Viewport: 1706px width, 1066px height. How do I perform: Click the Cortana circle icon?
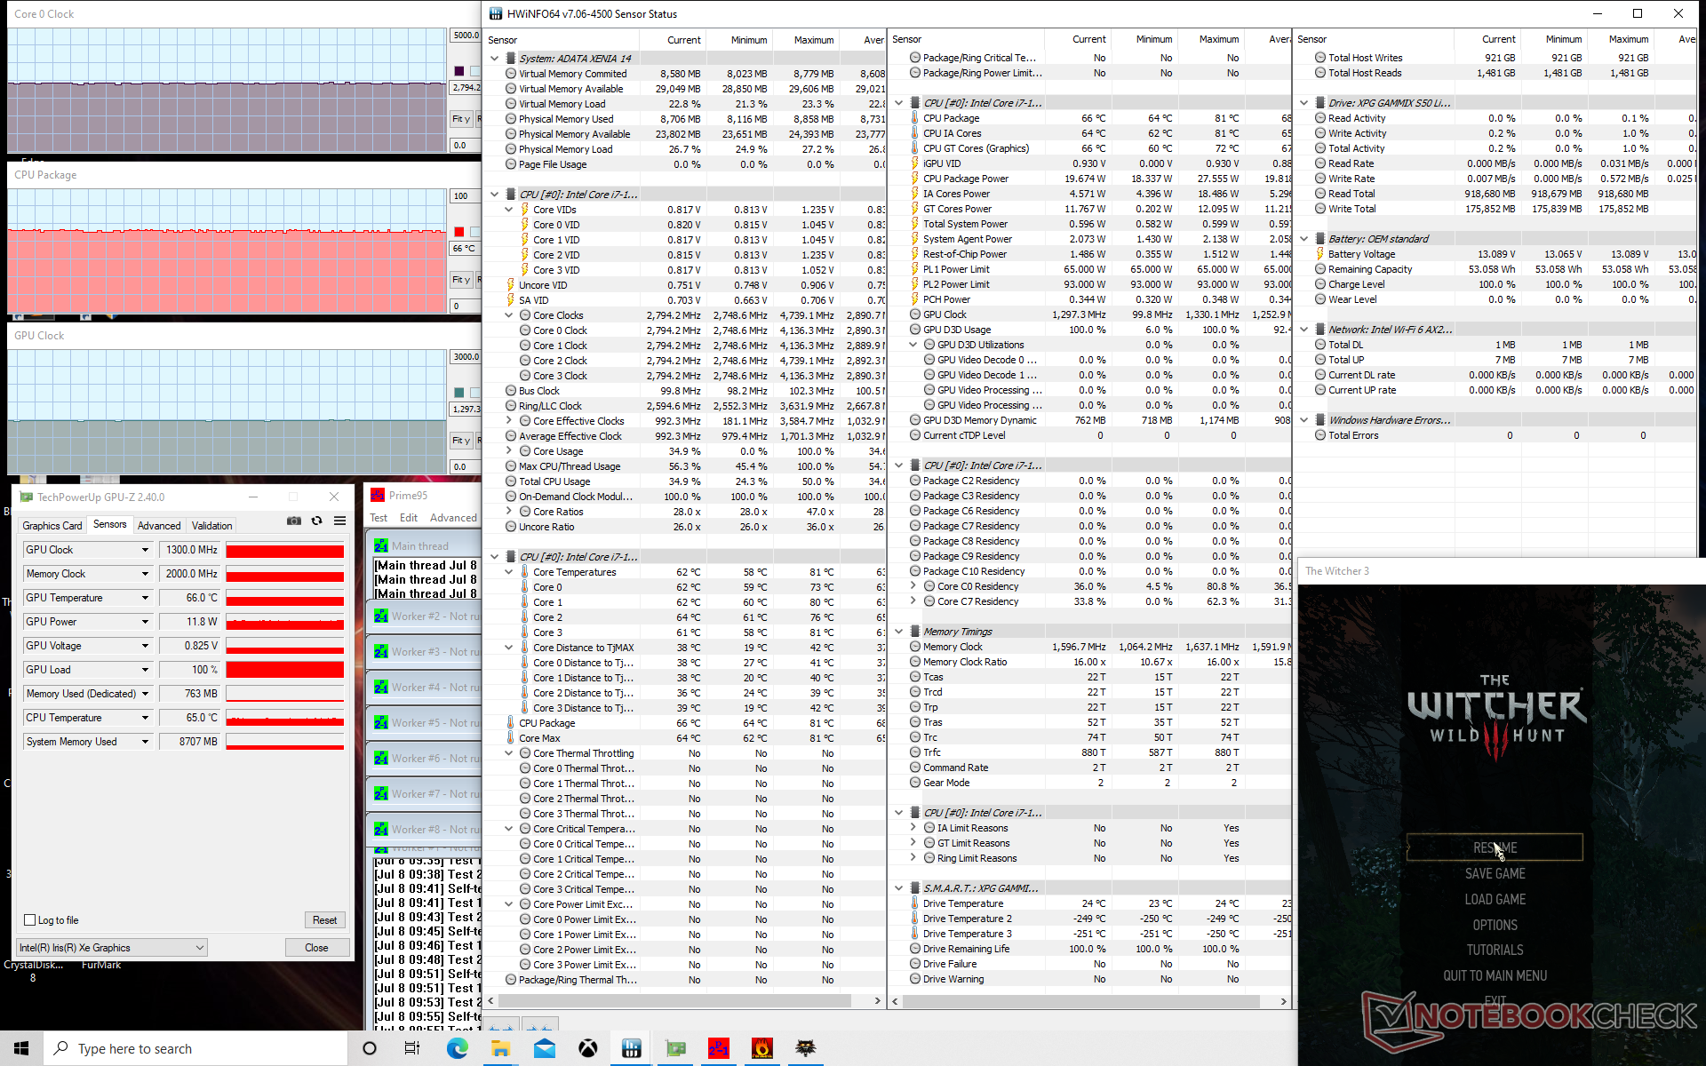pos(370,1048)
